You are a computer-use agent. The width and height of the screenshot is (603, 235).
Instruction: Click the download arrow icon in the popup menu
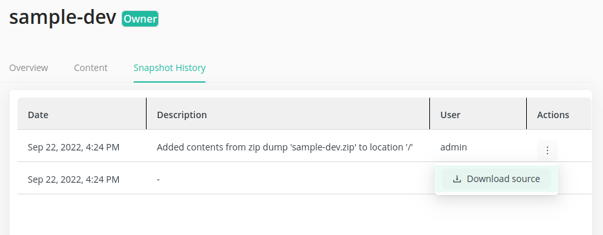click(457, 179)
